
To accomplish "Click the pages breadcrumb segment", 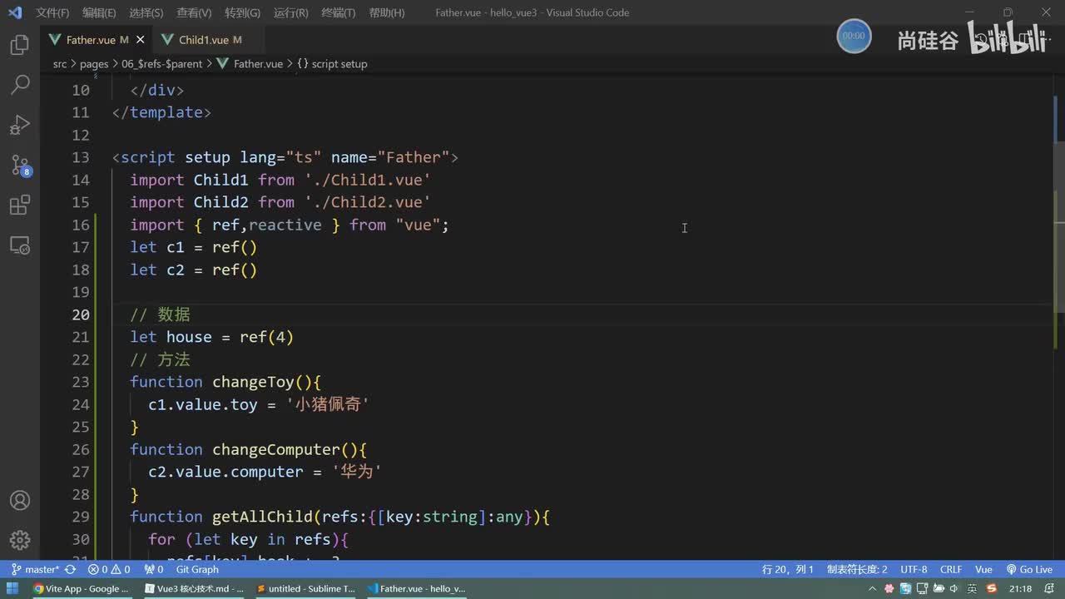I will (94, 64).
